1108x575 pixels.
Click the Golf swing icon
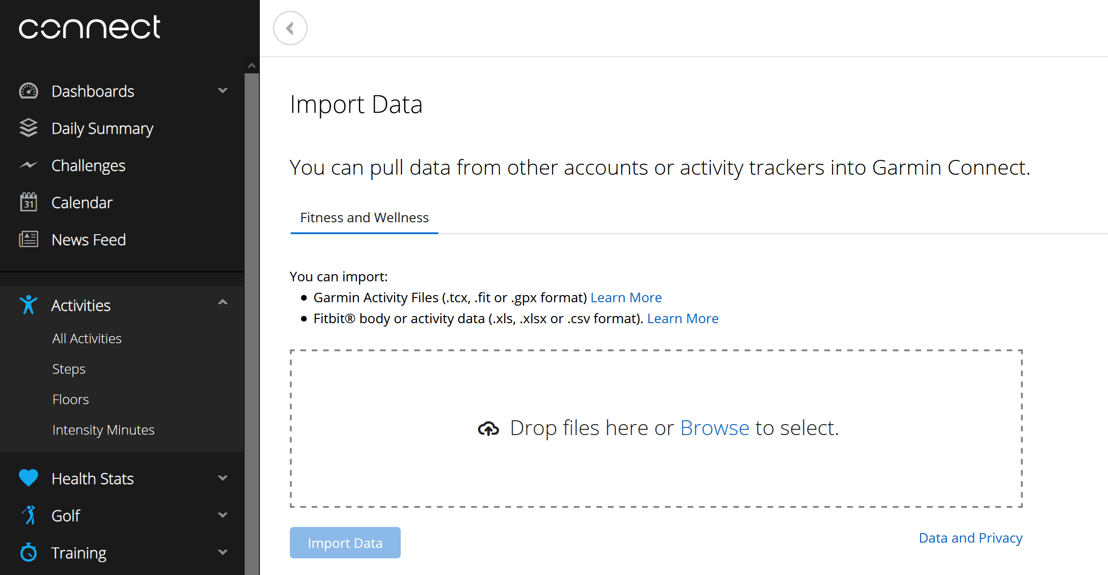[x=29, y=515]
